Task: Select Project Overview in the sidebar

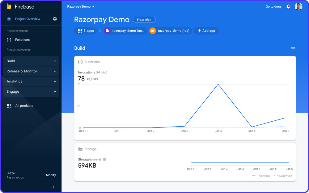Action: coord(28,19)
